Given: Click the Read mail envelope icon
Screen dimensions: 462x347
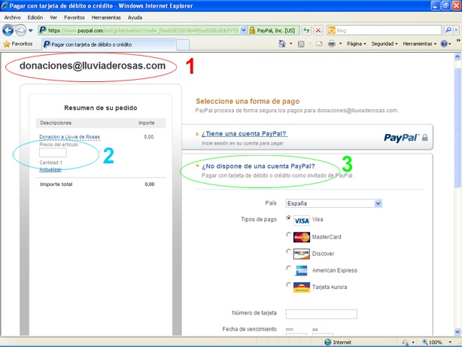Looking at the screenshot, I should pyautogui.click(x=319, y=44).
